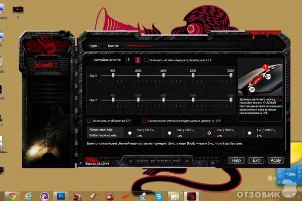
Task: Click the Ось X slider handle at 400
Action: pos(113,75)
